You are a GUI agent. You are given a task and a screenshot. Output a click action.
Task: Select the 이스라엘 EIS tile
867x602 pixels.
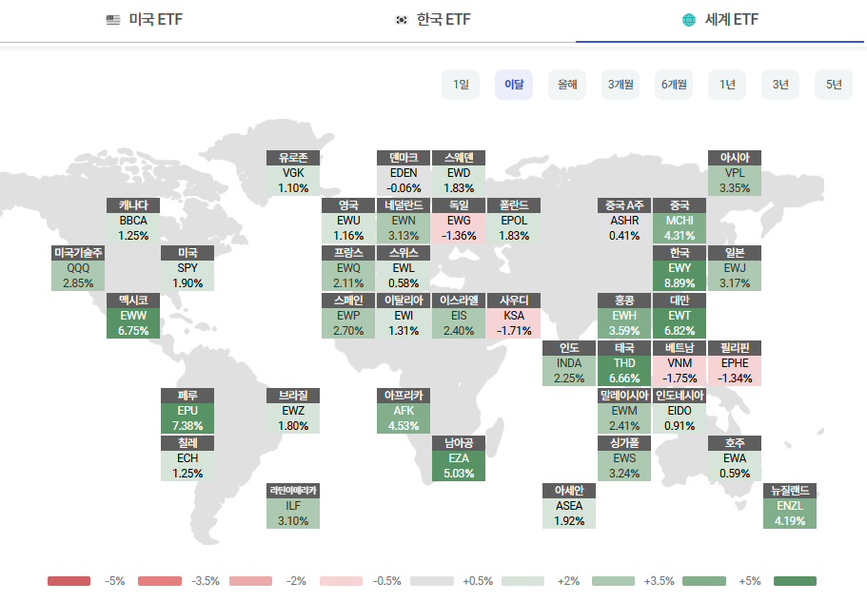[x=459, y=316]
